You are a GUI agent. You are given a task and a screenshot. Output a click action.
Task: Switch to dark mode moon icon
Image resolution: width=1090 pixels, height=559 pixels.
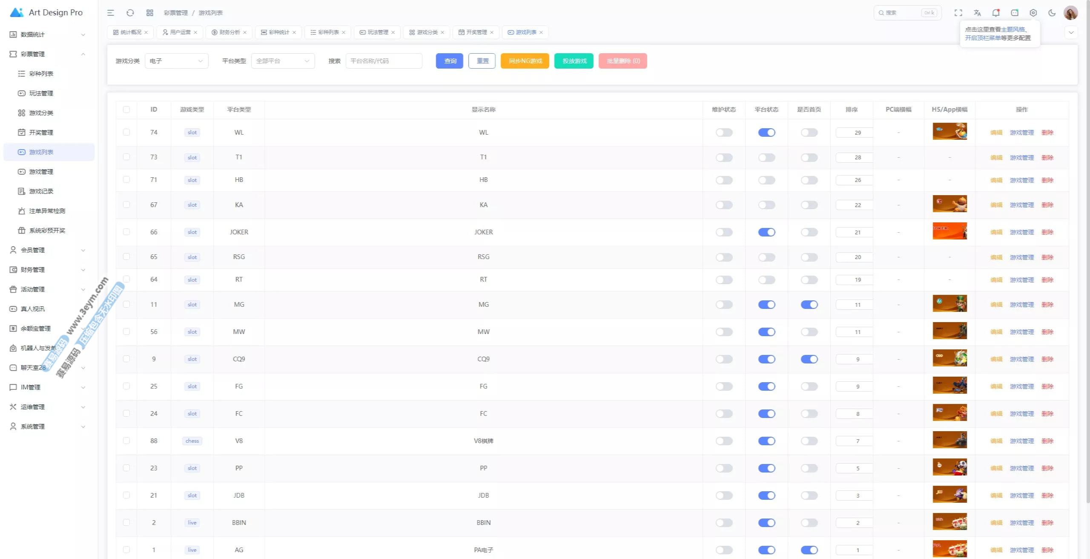tap(1052, 13)
